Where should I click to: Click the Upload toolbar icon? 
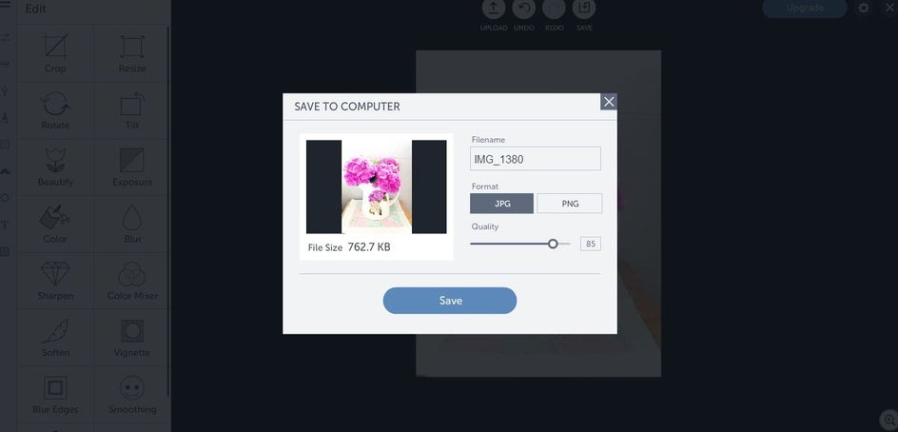(494, 8)
